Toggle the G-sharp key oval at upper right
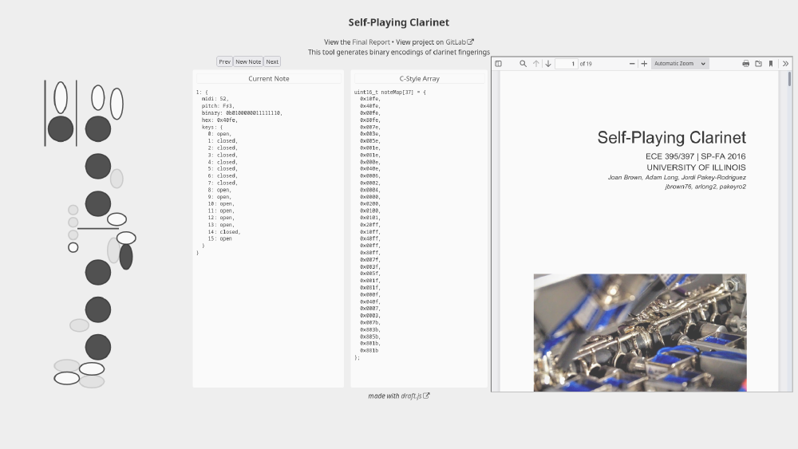 pos(117,104)
